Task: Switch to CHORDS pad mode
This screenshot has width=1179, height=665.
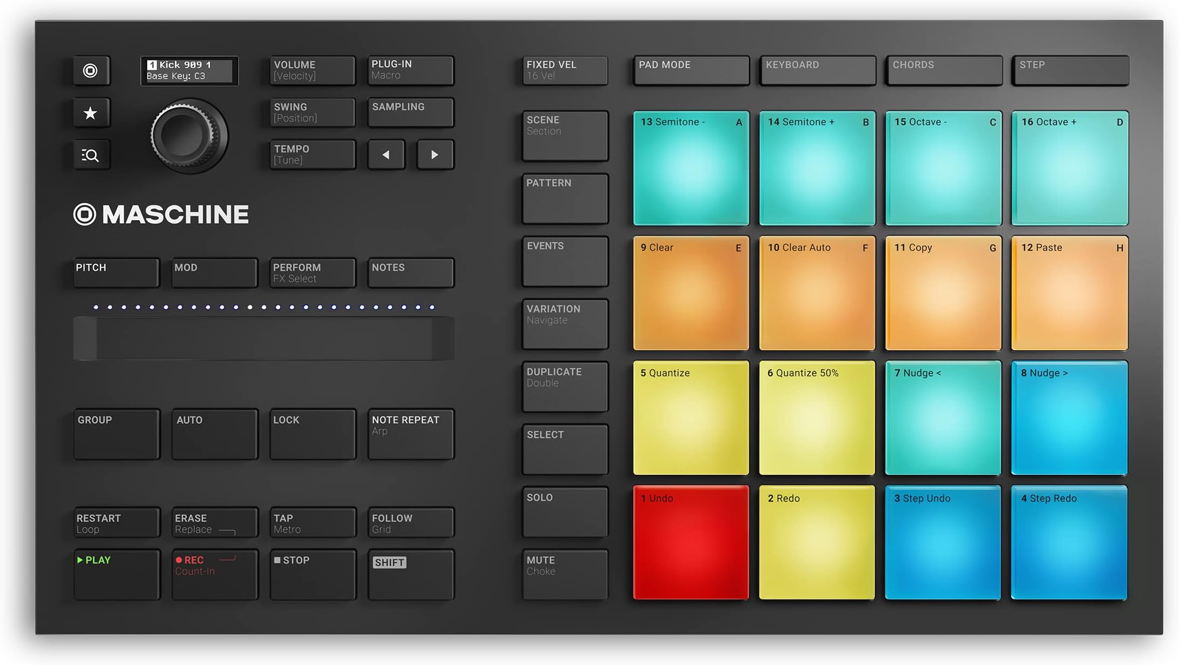Action: (943, 70)
